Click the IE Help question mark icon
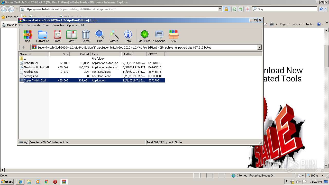 319,24
